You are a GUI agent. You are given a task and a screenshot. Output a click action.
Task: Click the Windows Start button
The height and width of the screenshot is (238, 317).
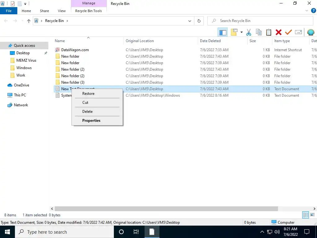7,232
